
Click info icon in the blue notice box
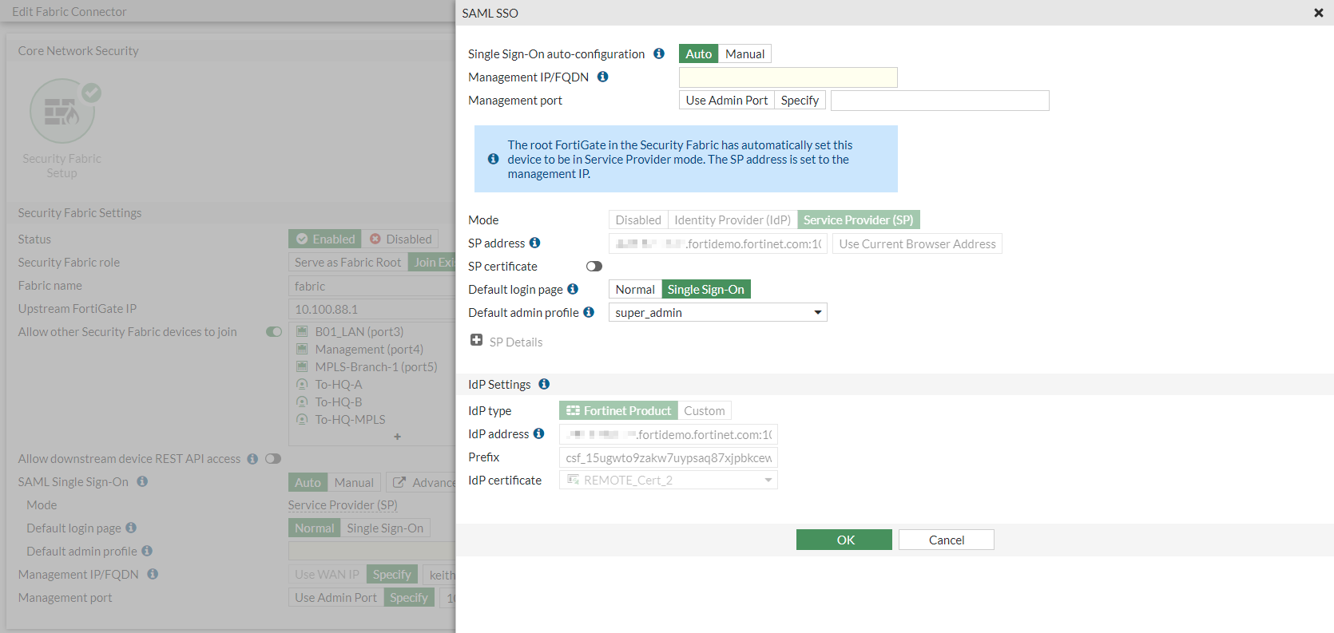coord(494,159)
